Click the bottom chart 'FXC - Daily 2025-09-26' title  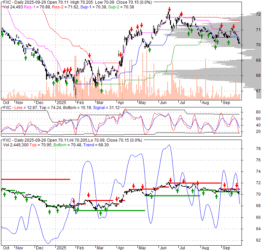[x=24, y=140]
